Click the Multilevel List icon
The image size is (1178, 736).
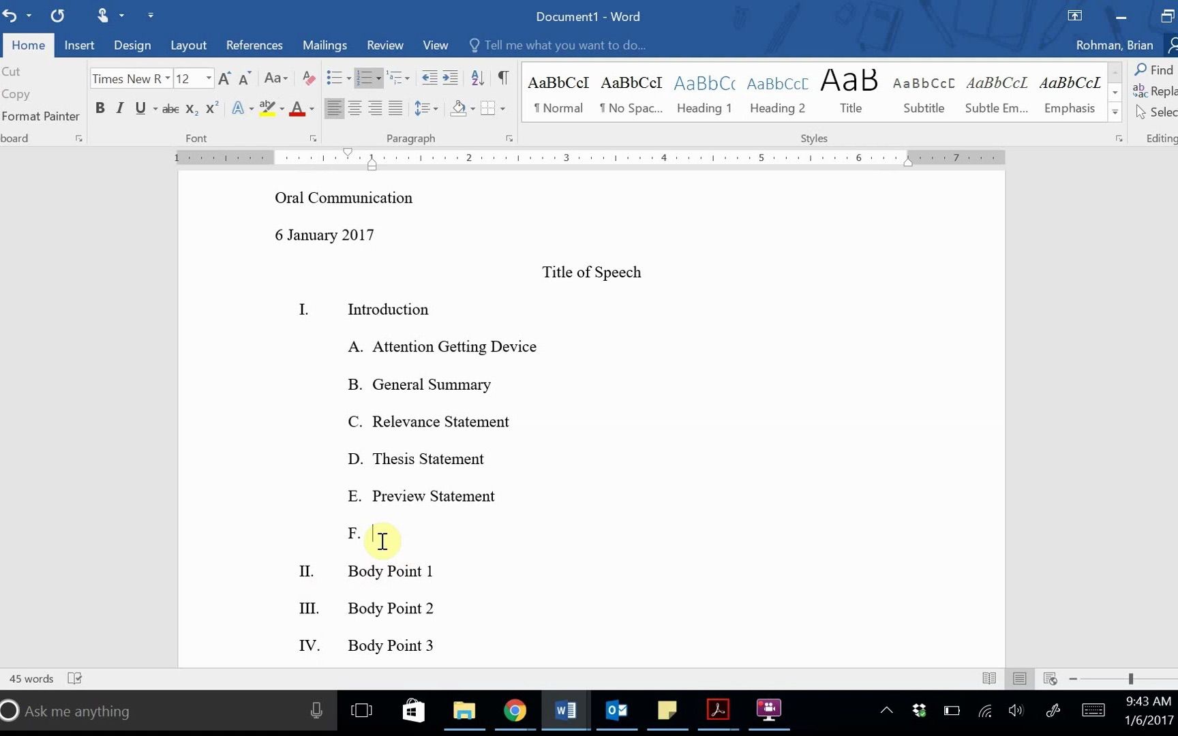click(x=395, y=78)
